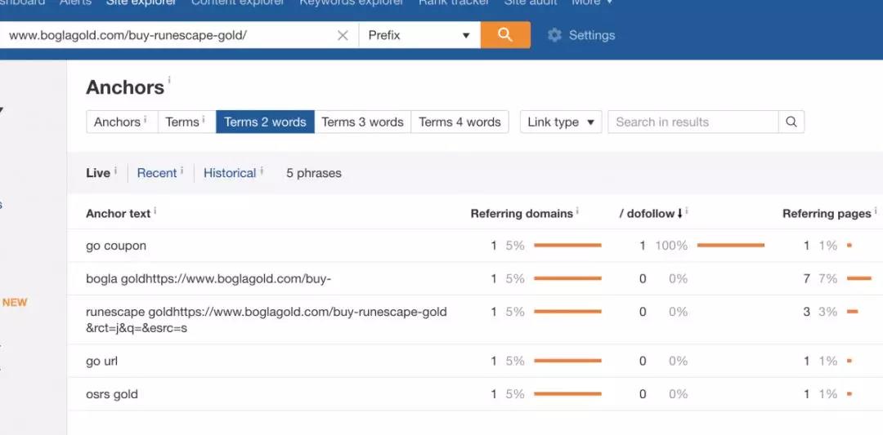Click info icon next to Referring domains

click(577, 211)
